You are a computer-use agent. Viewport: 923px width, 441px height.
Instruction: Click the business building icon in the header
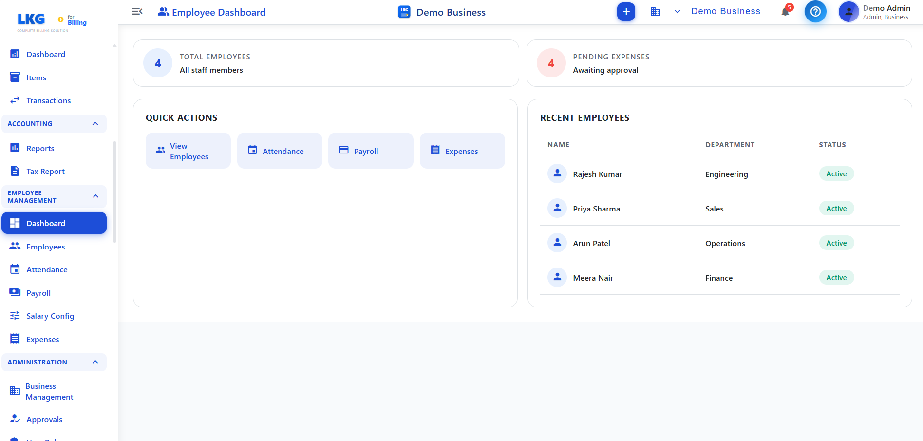[656, 12]
